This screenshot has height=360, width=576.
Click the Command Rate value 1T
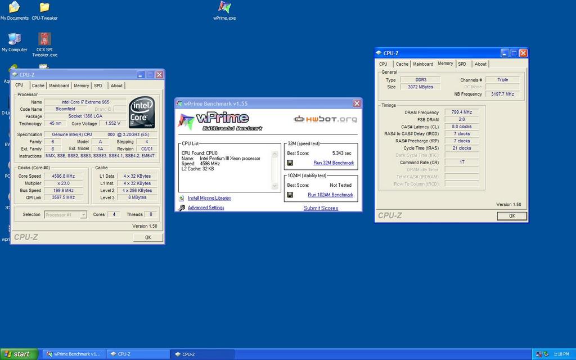(462, 162)
